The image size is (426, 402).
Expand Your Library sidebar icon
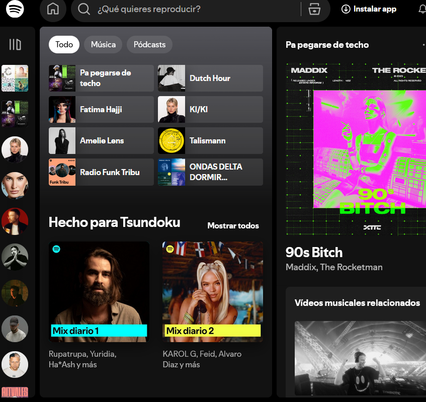pos(15,45)
